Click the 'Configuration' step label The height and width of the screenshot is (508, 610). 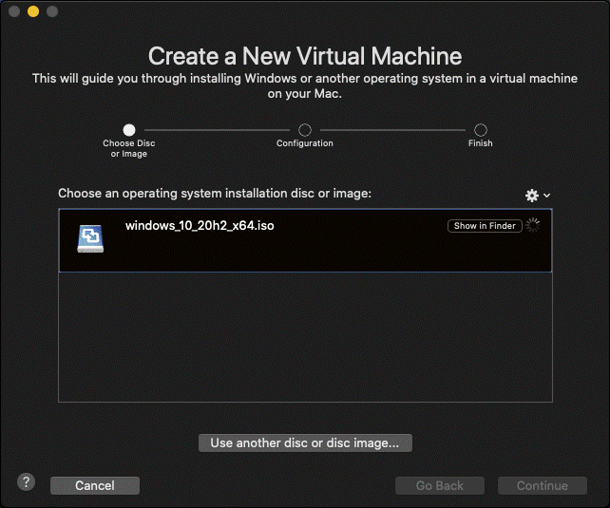point(305,143)
